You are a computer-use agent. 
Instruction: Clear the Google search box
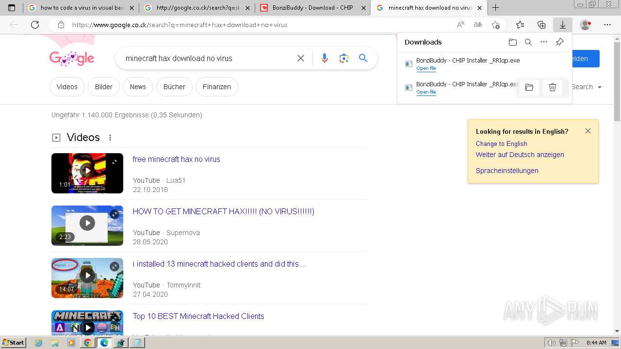301,58
